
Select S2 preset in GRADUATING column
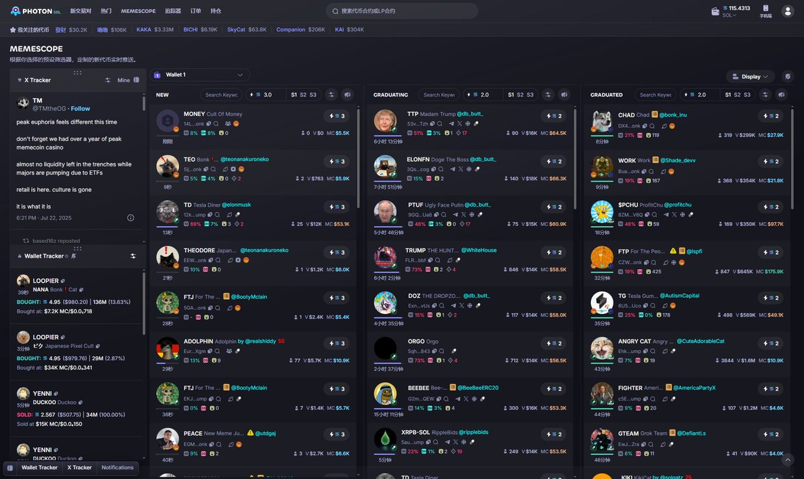pyautogui.click(x=520, y=95)
